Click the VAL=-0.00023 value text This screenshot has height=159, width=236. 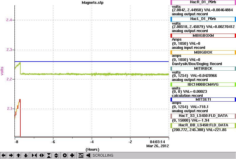pos(195,92)
